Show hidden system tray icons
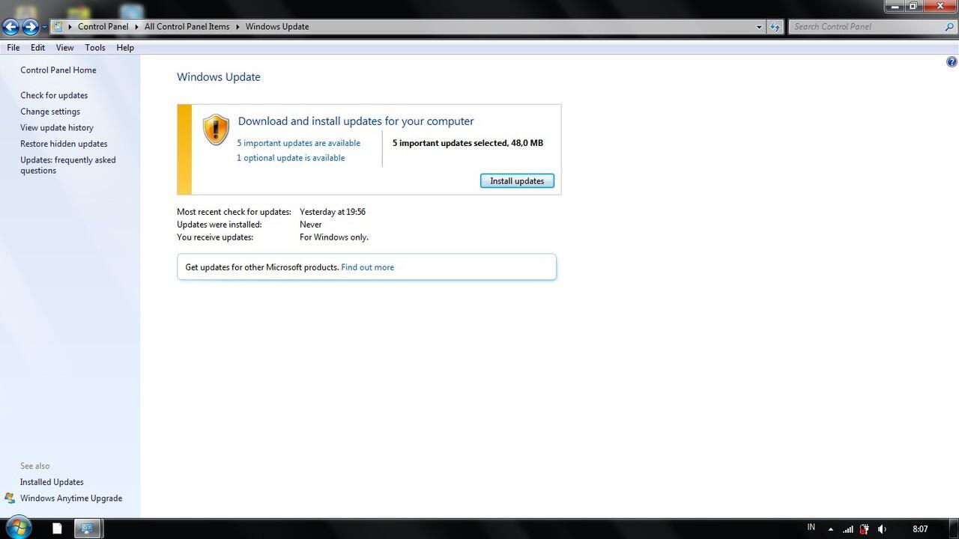 [x=830, y=529]
